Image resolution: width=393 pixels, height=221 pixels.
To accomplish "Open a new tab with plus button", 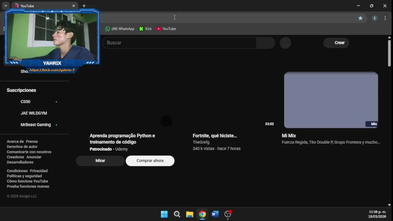I will 84,6.
